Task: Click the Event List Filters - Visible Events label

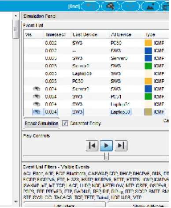Action: coord(56,167)
